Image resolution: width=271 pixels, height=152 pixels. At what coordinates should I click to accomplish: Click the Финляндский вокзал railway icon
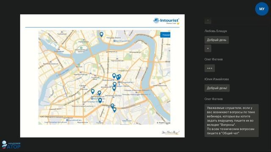click(114, 41)
